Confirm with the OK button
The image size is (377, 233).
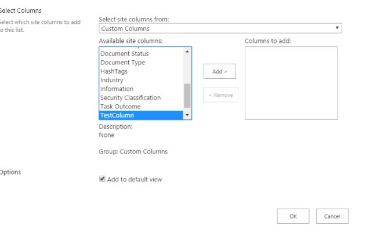293,216
